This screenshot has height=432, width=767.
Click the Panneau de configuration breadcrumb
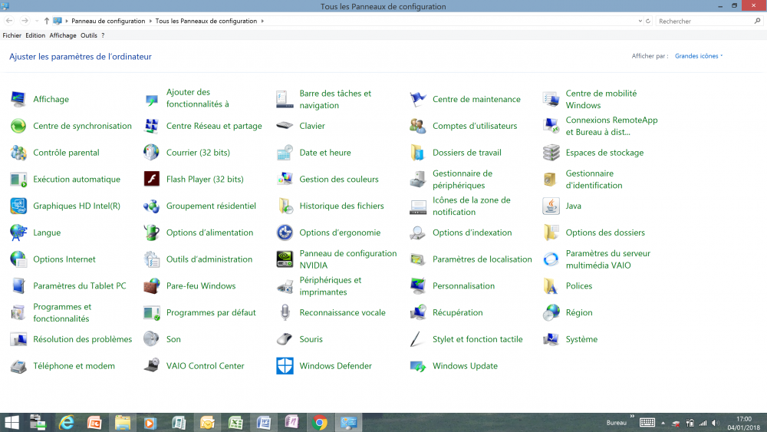108,21
